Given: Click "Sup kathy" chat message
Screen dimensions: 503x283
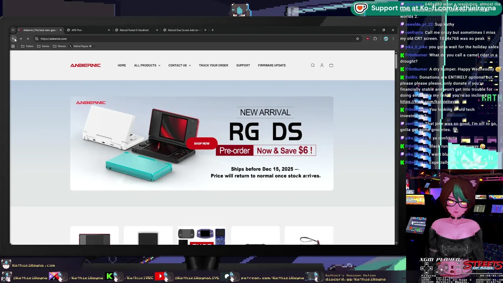Looking at the screenshot, I should [444, 24].
